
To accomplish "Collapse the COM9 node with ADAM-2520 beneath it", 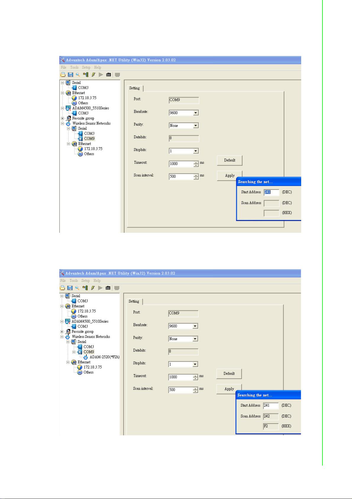I will [74, 352].
